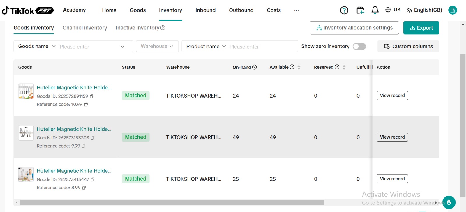Viewport: 466px width, 212px height.
Task: Expand the Product name filter type dropdown
Action: pos(206,47)
